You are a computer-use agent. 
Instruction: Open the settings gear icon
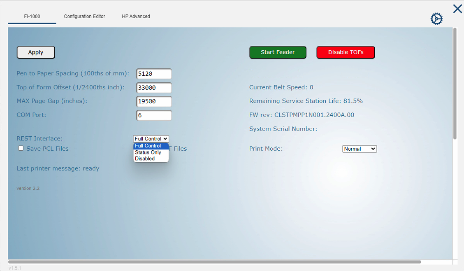[436, 18]
